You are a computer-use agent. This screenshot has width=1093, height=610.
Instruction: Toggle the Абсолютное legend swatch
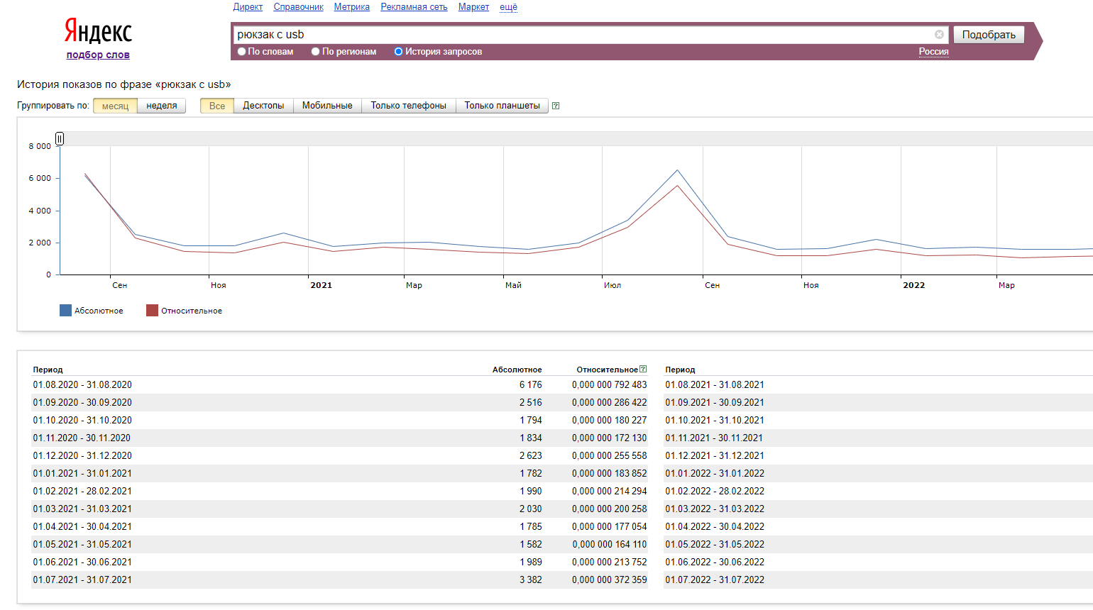tap(65, 311)
